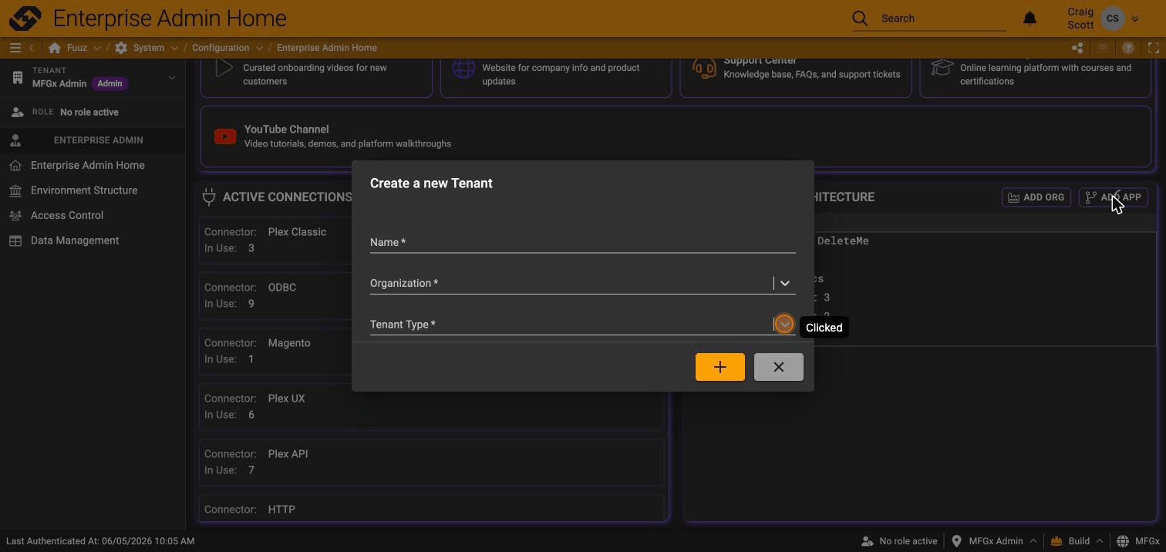The height and width of the screenshot is (552, 1166).
Task: Click the Support Center headset icon
Action: (x=704, y=68)
